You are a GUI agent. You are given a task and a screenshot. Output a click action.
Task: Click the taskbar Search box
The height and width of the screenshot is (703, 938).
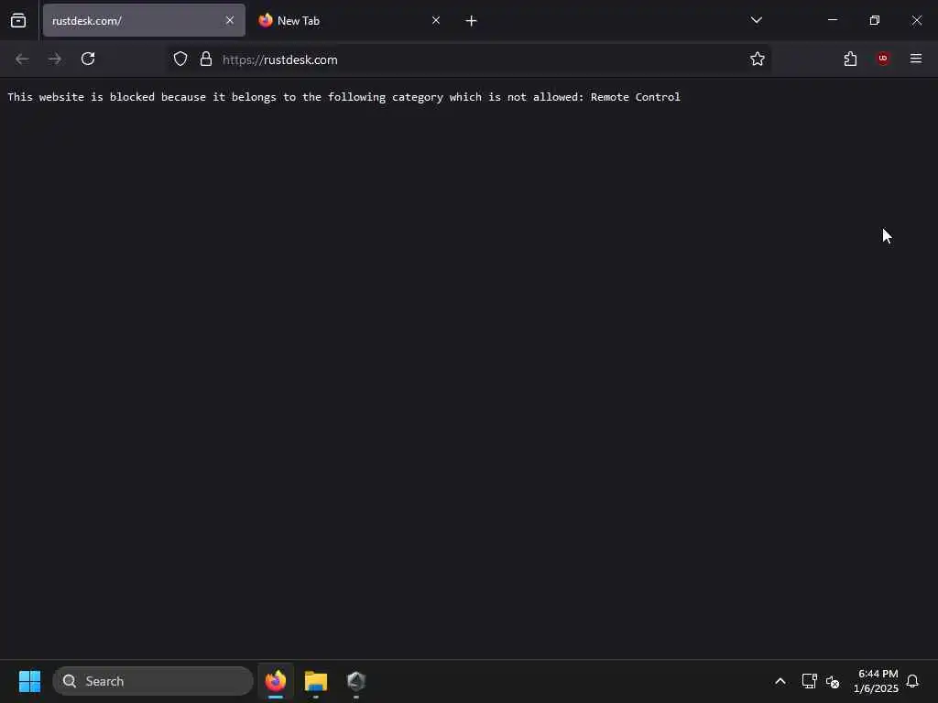click(x=153, y=681)
